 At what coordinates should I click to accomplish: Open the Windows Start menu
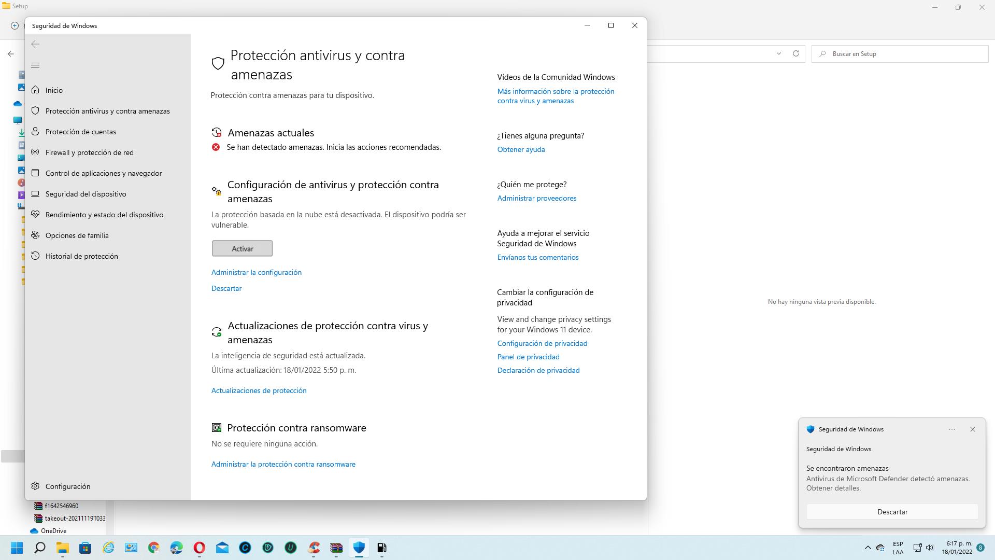pos(17,548)
